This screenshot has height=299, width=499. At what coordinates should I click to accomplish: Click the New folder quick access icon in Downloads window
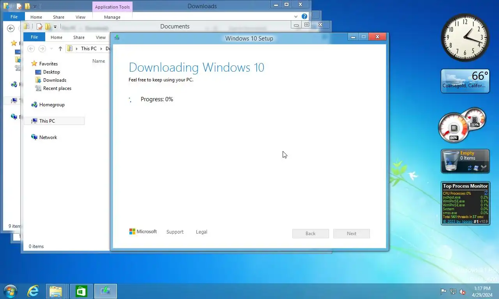click(28, 6)
